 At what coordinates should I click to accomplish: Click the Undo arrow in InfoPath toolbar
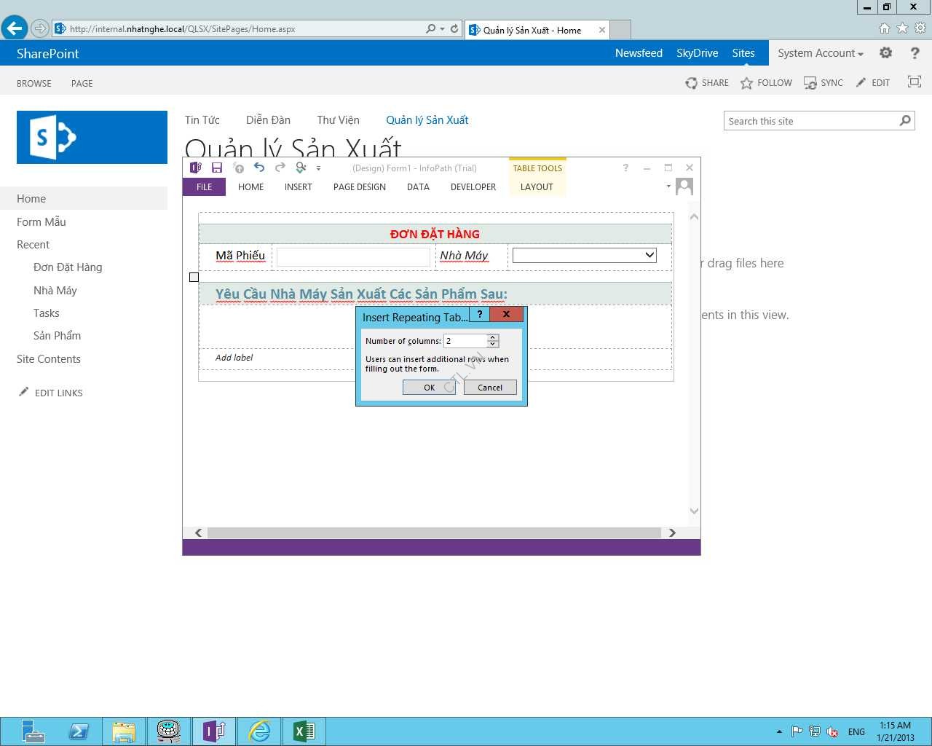tap(259, 168)
